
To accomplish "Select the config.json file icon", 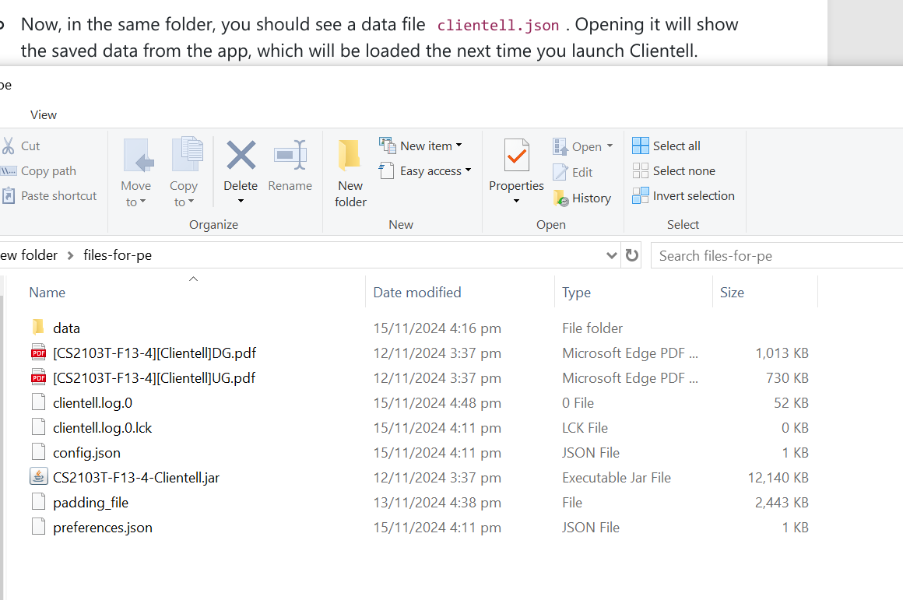I will point(39,452).
